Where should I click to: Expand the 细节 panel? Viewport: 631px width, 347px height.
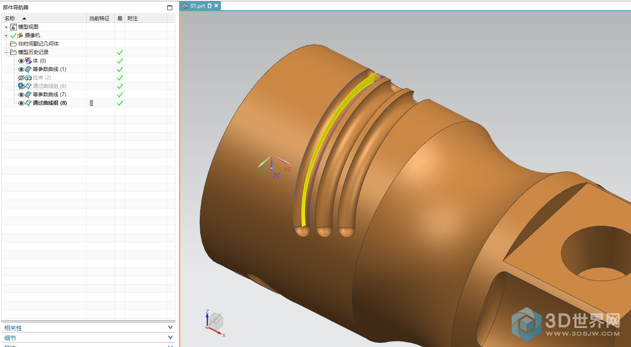(170, 338)
